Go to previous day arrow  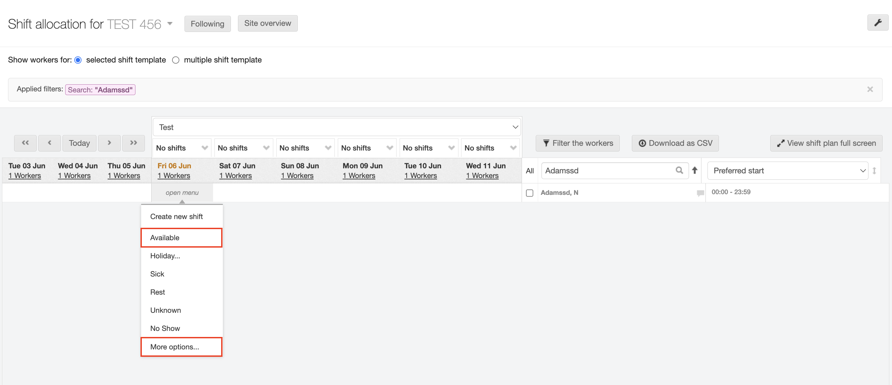click(49, 143)
